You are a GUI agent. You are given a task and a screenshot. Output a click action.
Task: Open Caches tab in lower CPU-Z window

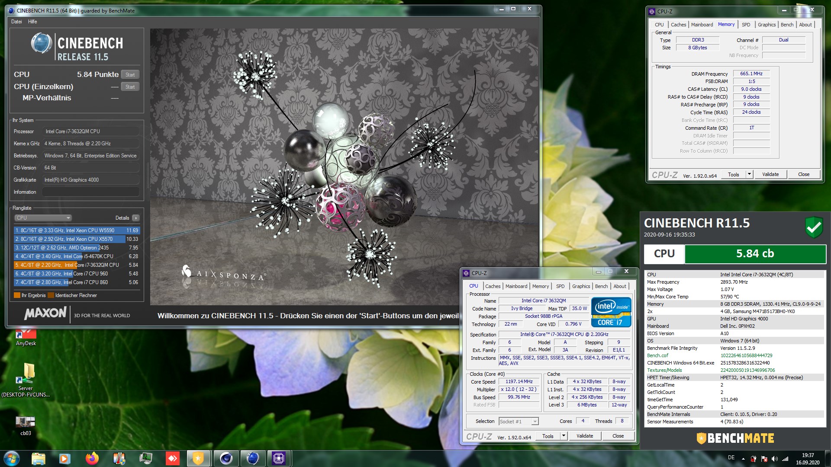tap(493, 286)
